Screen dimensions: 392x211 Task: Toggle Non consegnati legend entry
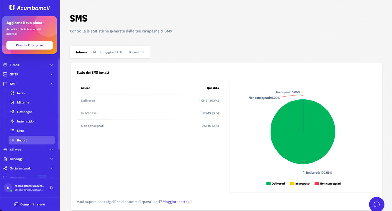point(328,183)
